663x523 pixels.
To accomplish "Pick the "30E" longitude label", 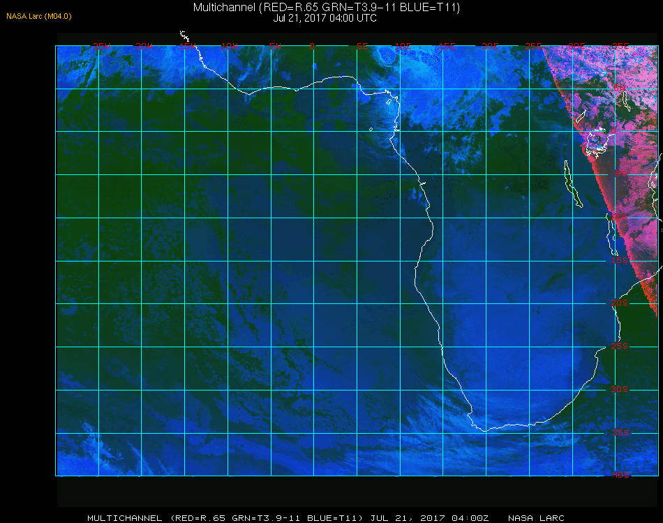I will tap(576, 46).
